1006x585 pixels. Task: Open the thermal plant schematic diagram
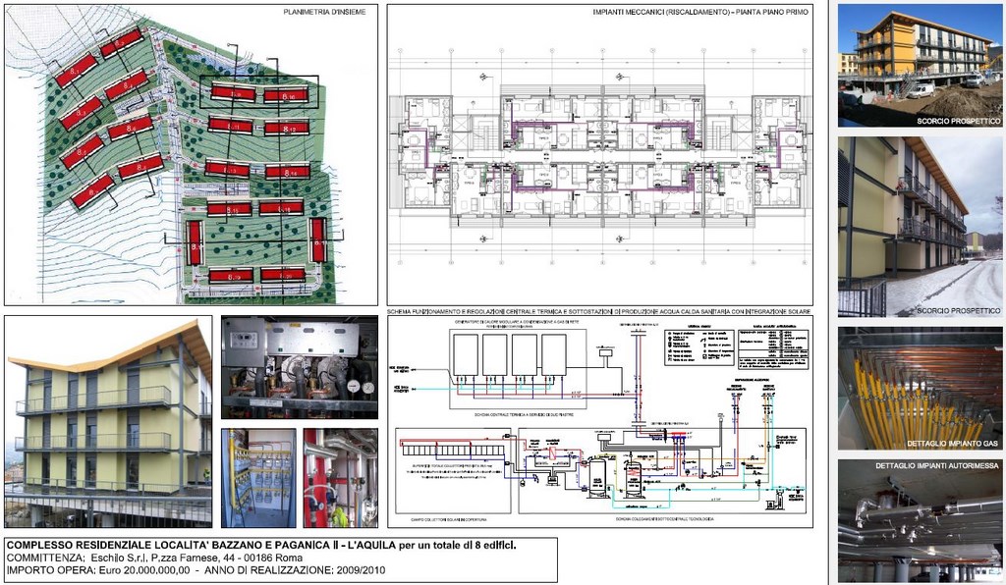pyautogui.click(x=600, y=422)
